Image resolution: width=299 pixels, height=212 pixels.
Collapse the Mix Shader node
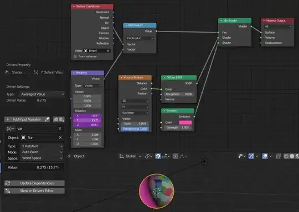click(221, 20)
